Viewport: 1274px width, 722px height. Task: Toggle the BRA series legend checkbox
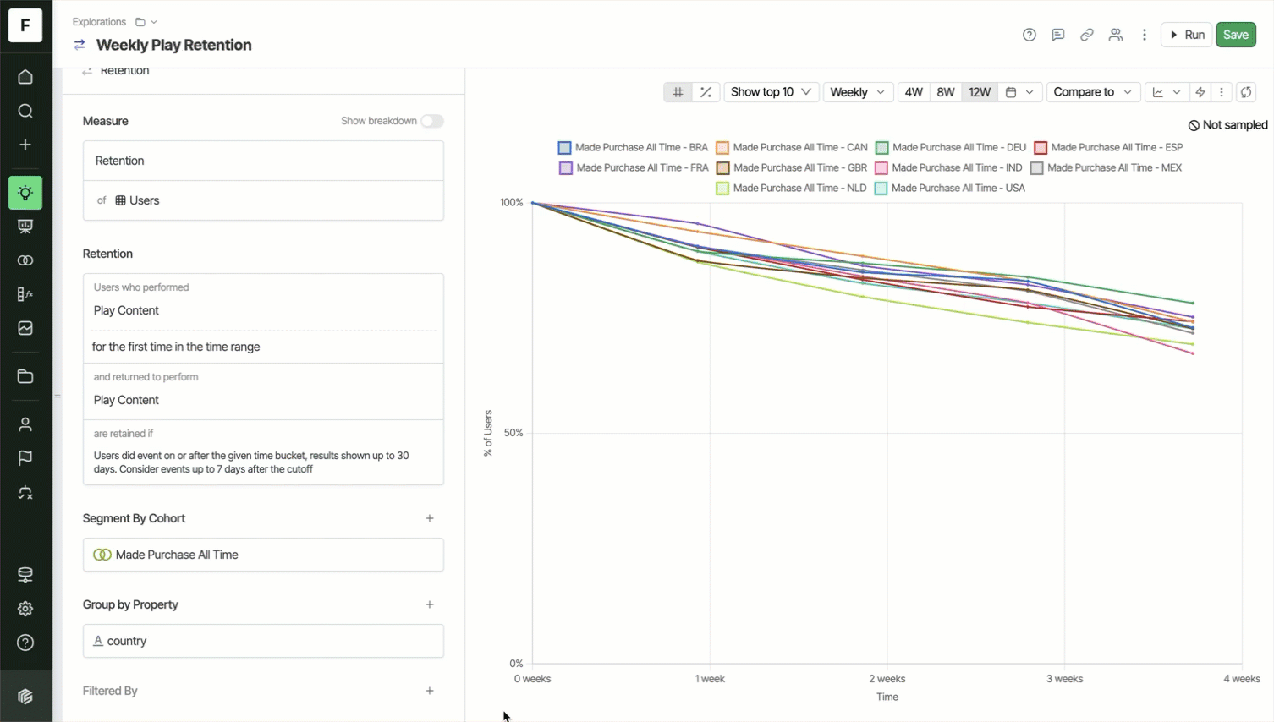pyautogui.click(x=564, y=147)
